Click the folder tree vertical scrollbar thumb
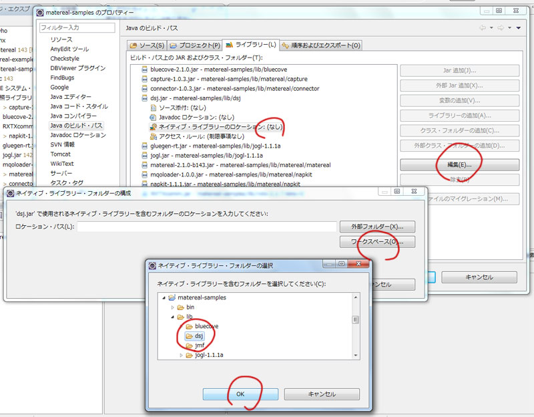 pos(356,319)
